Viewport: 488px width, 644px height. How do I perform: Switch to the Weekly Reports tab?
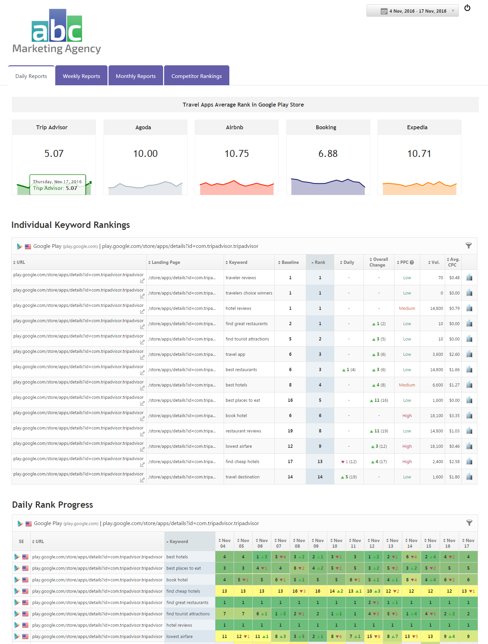pos(82,76)
